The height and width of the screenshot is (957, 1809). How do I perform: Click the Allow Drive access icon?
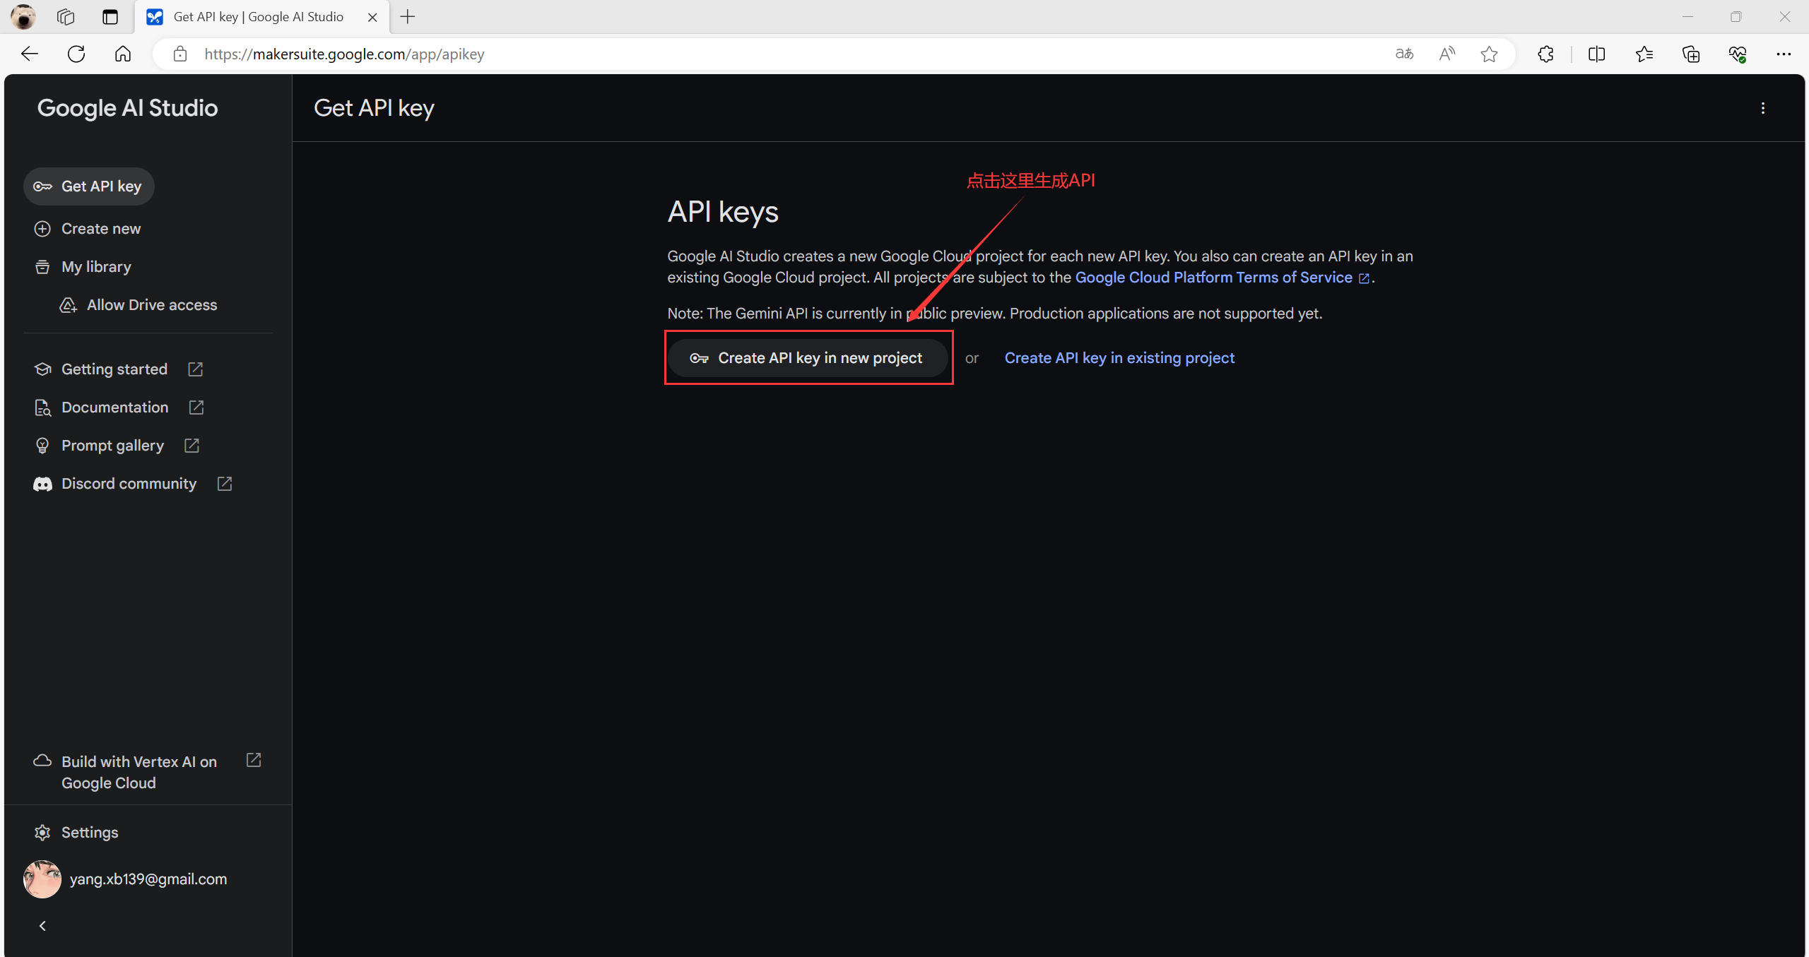tap(67, 305)
